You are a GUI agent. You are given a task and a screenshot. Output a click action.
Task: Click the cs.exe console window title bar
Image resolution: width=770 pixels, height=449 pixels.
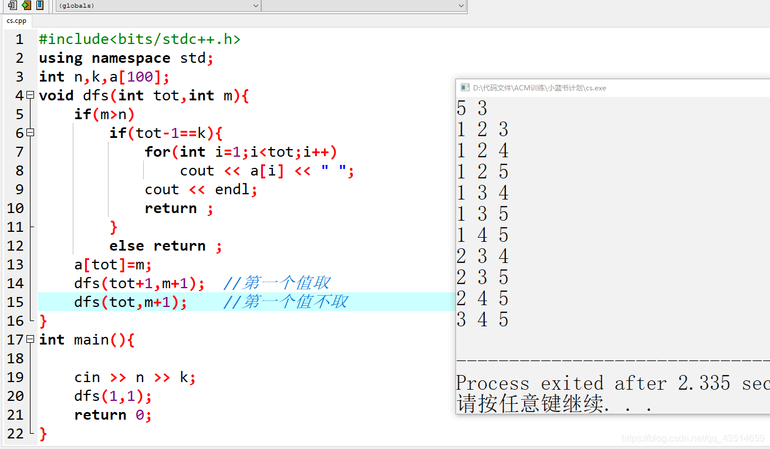(x=613, y=87)
